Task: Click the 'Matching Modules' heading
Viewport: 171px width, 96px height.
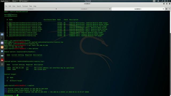Action: click(11, 15)
